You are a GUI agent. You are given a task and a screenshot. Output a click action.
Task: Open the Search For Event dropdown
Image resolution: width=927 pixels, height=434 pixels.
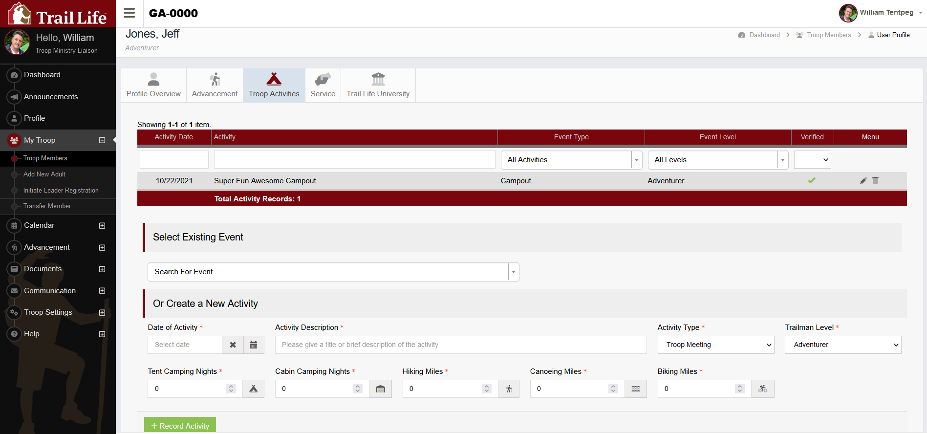point(333,272)
